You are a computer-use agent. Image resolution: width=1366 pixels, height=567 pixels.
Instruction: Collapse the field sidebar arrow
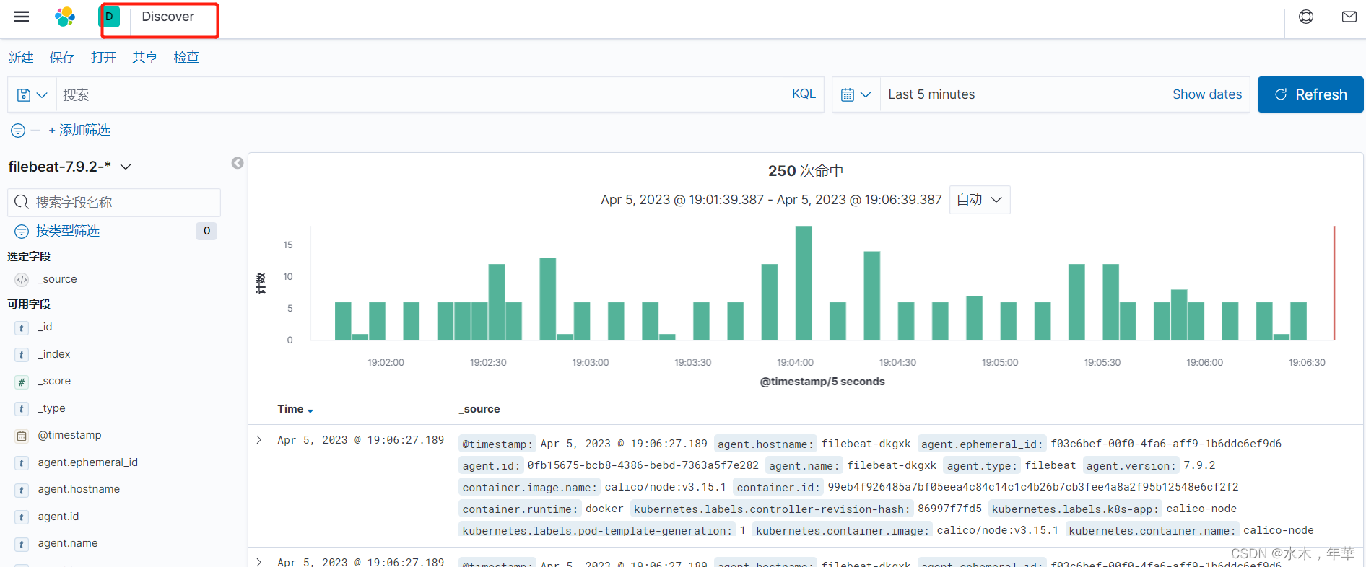(238, 163)
